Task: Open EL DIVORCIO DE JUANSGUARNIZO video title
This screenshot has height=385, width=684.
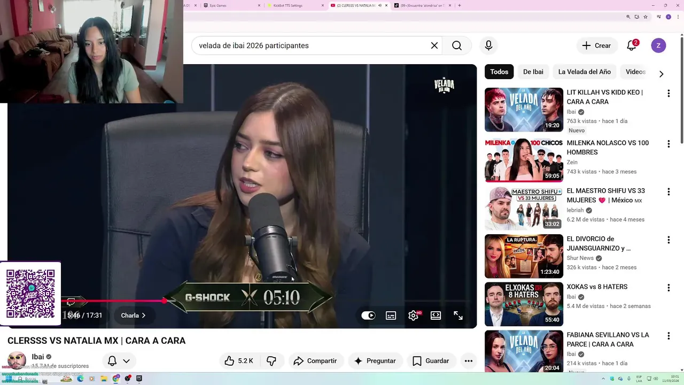Action: tap(598, 243)
